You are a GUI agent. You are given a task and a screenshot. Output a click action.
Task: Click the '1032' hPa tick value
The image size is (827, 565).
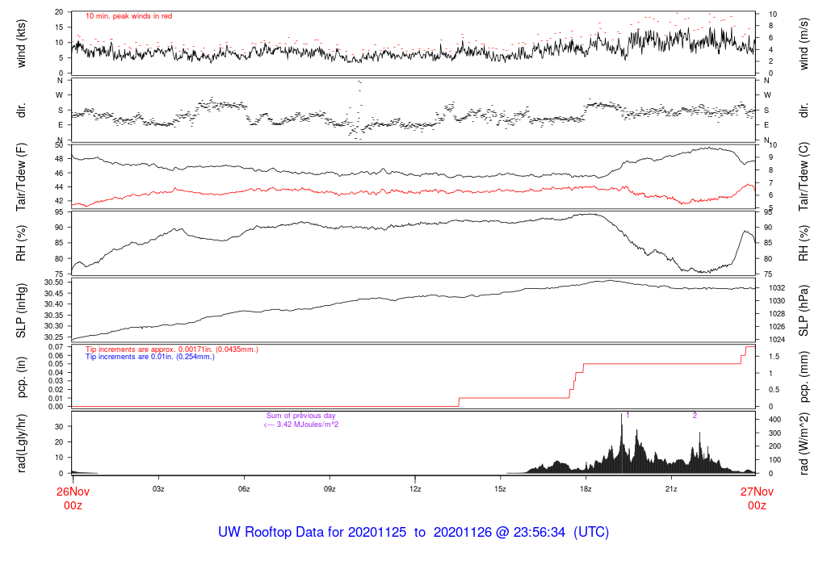(777, 288)
